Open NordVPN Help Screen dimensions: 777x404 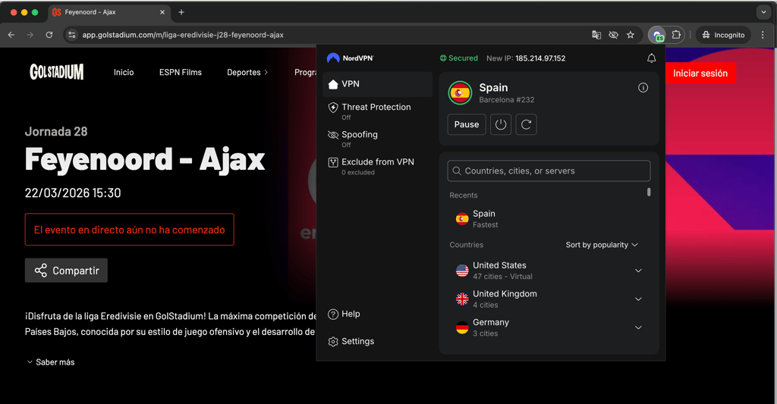344,314
